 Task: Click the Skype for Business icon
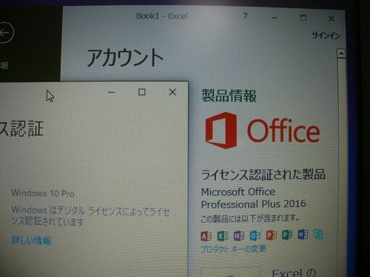point(319,234)
